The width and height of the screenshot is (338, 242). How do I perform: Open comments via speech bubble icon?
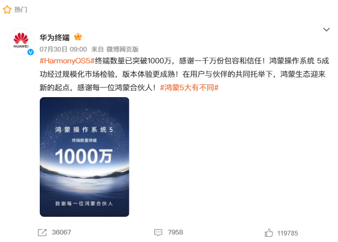click(158, 232)
